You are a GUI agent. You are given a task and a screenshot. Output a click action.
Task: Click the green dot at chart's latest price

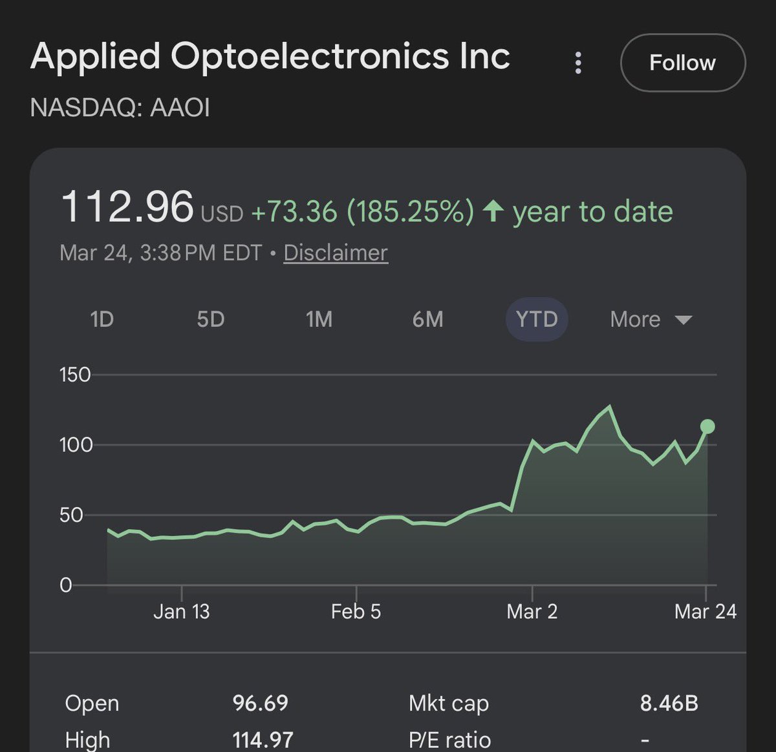click(x=707, y=426)
